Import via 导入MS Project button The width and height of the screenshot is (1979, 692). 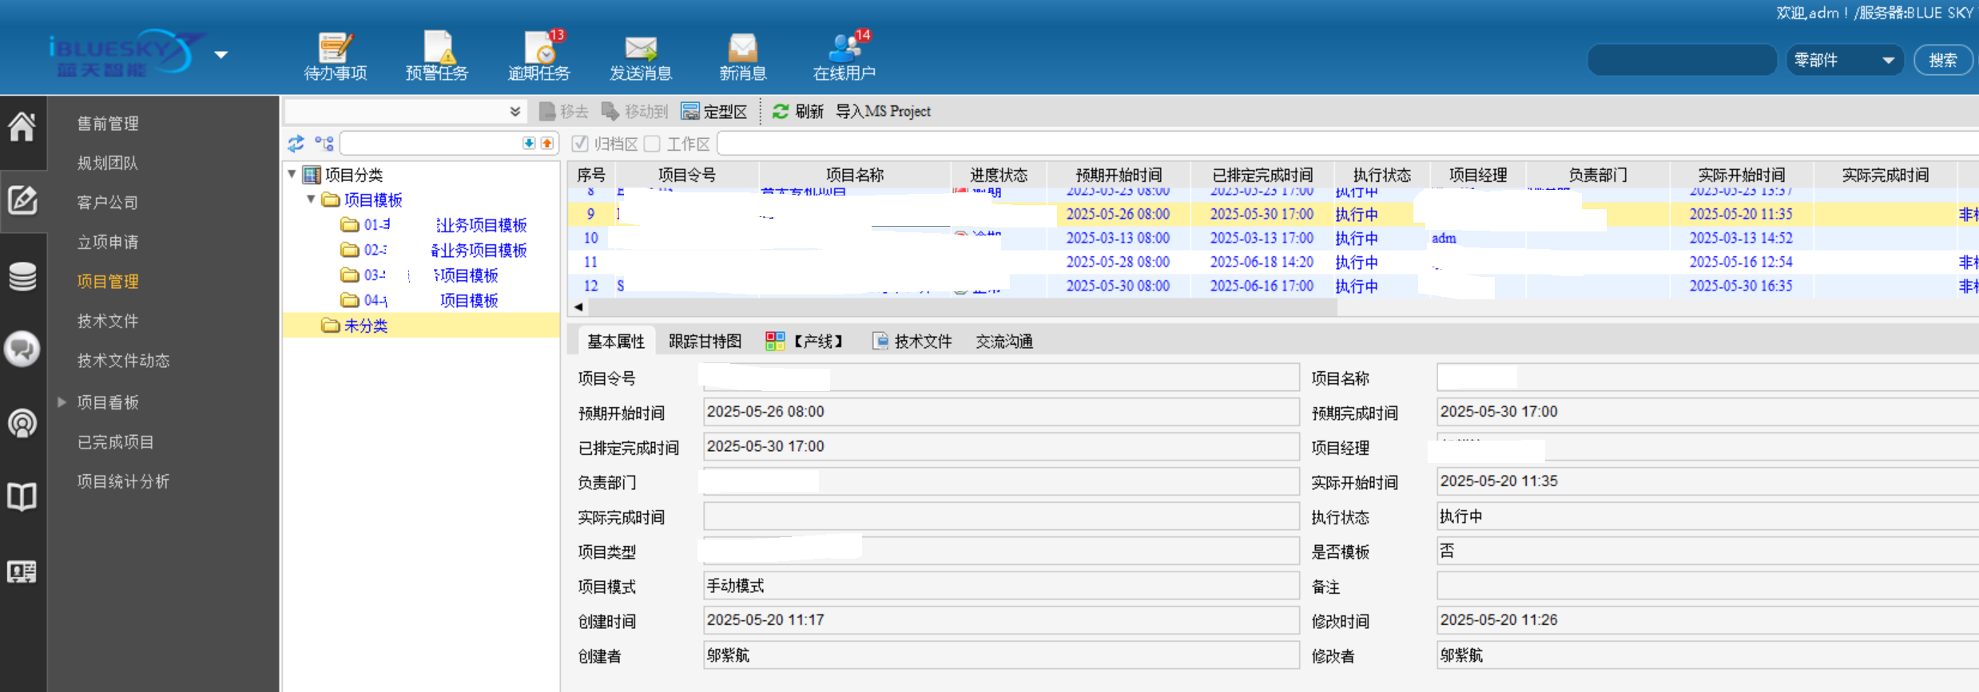[883, 112]
